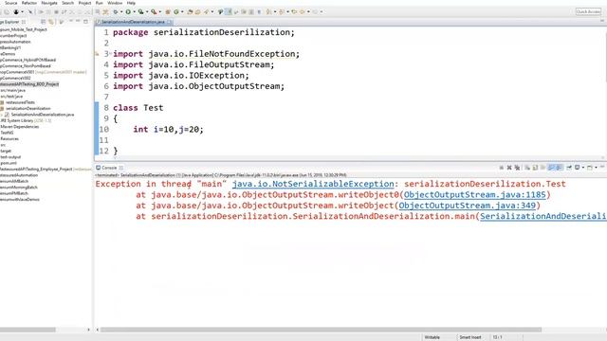Click the External Tools run icon
Screen dimensions: 607x341
pyautogui.click(x=154, y=12)
